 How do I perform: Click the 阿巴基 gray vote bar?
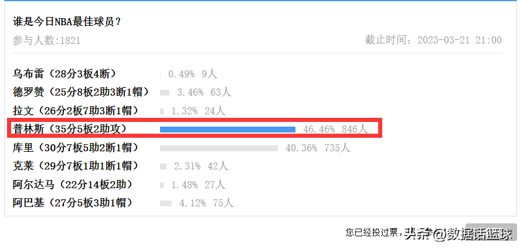(166, 203)
